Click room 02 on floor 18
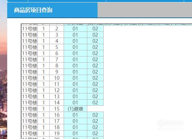 point(95,127)
